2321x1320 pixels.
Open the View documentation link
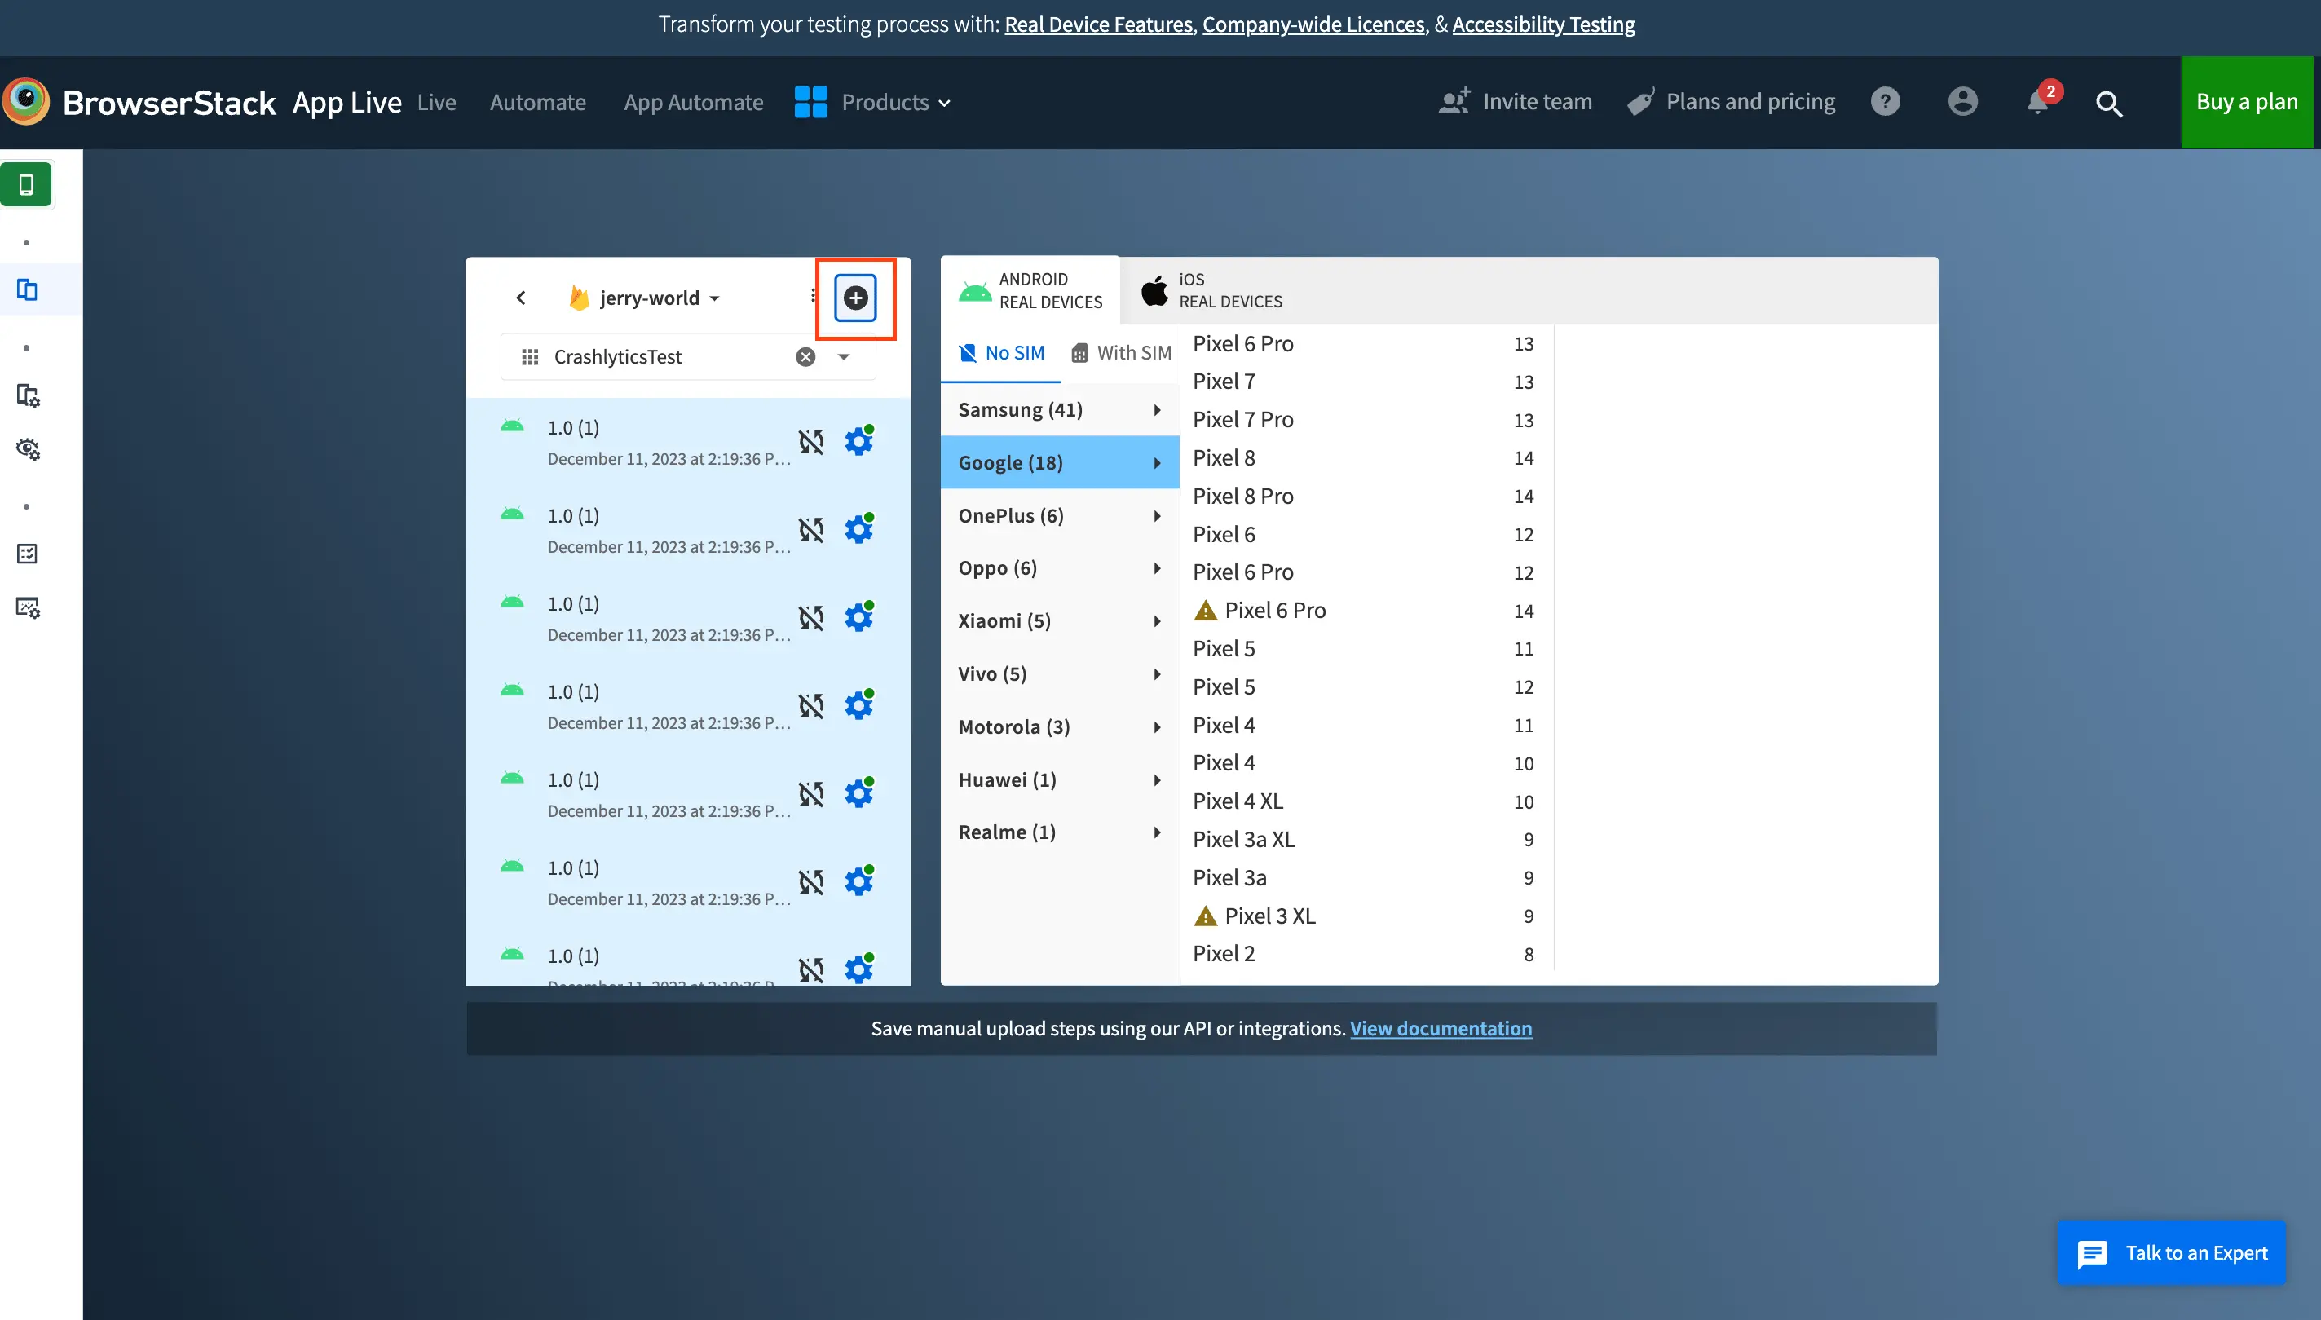click(1440, 1028)
